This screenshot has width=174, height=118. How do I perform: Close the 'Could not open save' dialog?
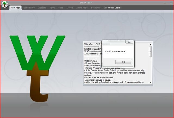(129, 42)
